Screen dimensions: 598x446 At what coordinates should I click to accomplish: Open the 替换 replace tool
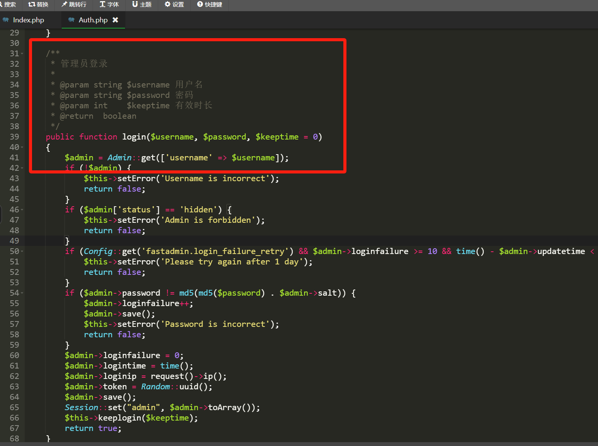(38, 4)
